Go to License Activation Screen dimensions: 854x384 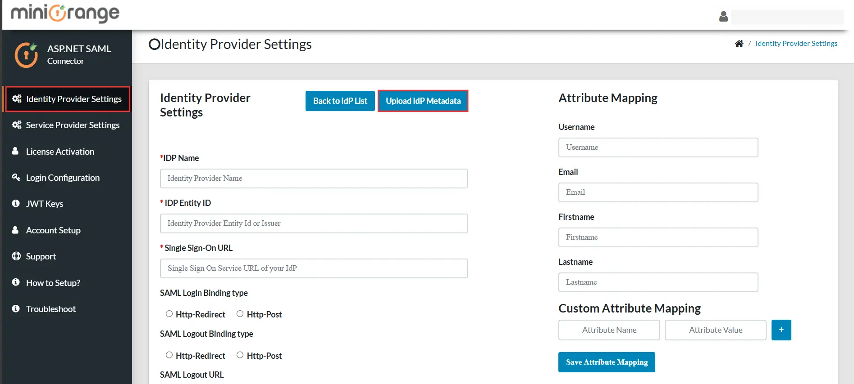tap(67, 152)
